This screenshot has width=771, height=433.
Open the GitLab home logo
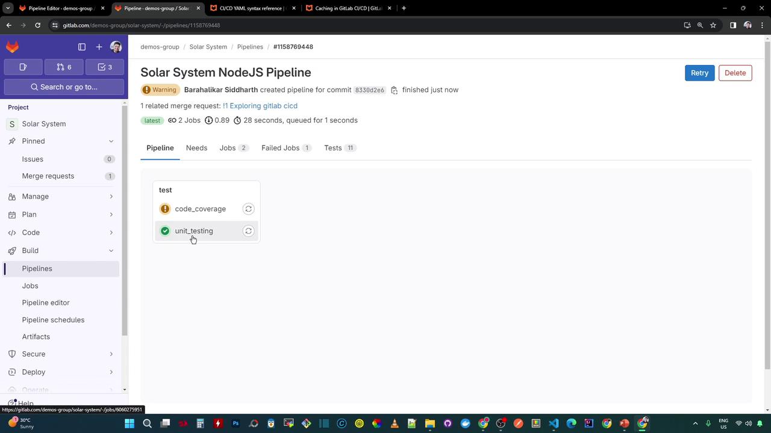pyautogui.click(x=12, y=47)
